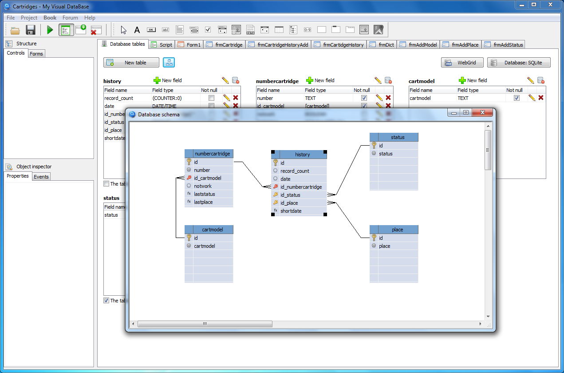Open the Project menu
This screenshot has width=564, height=373.
(x=29, y=18)
